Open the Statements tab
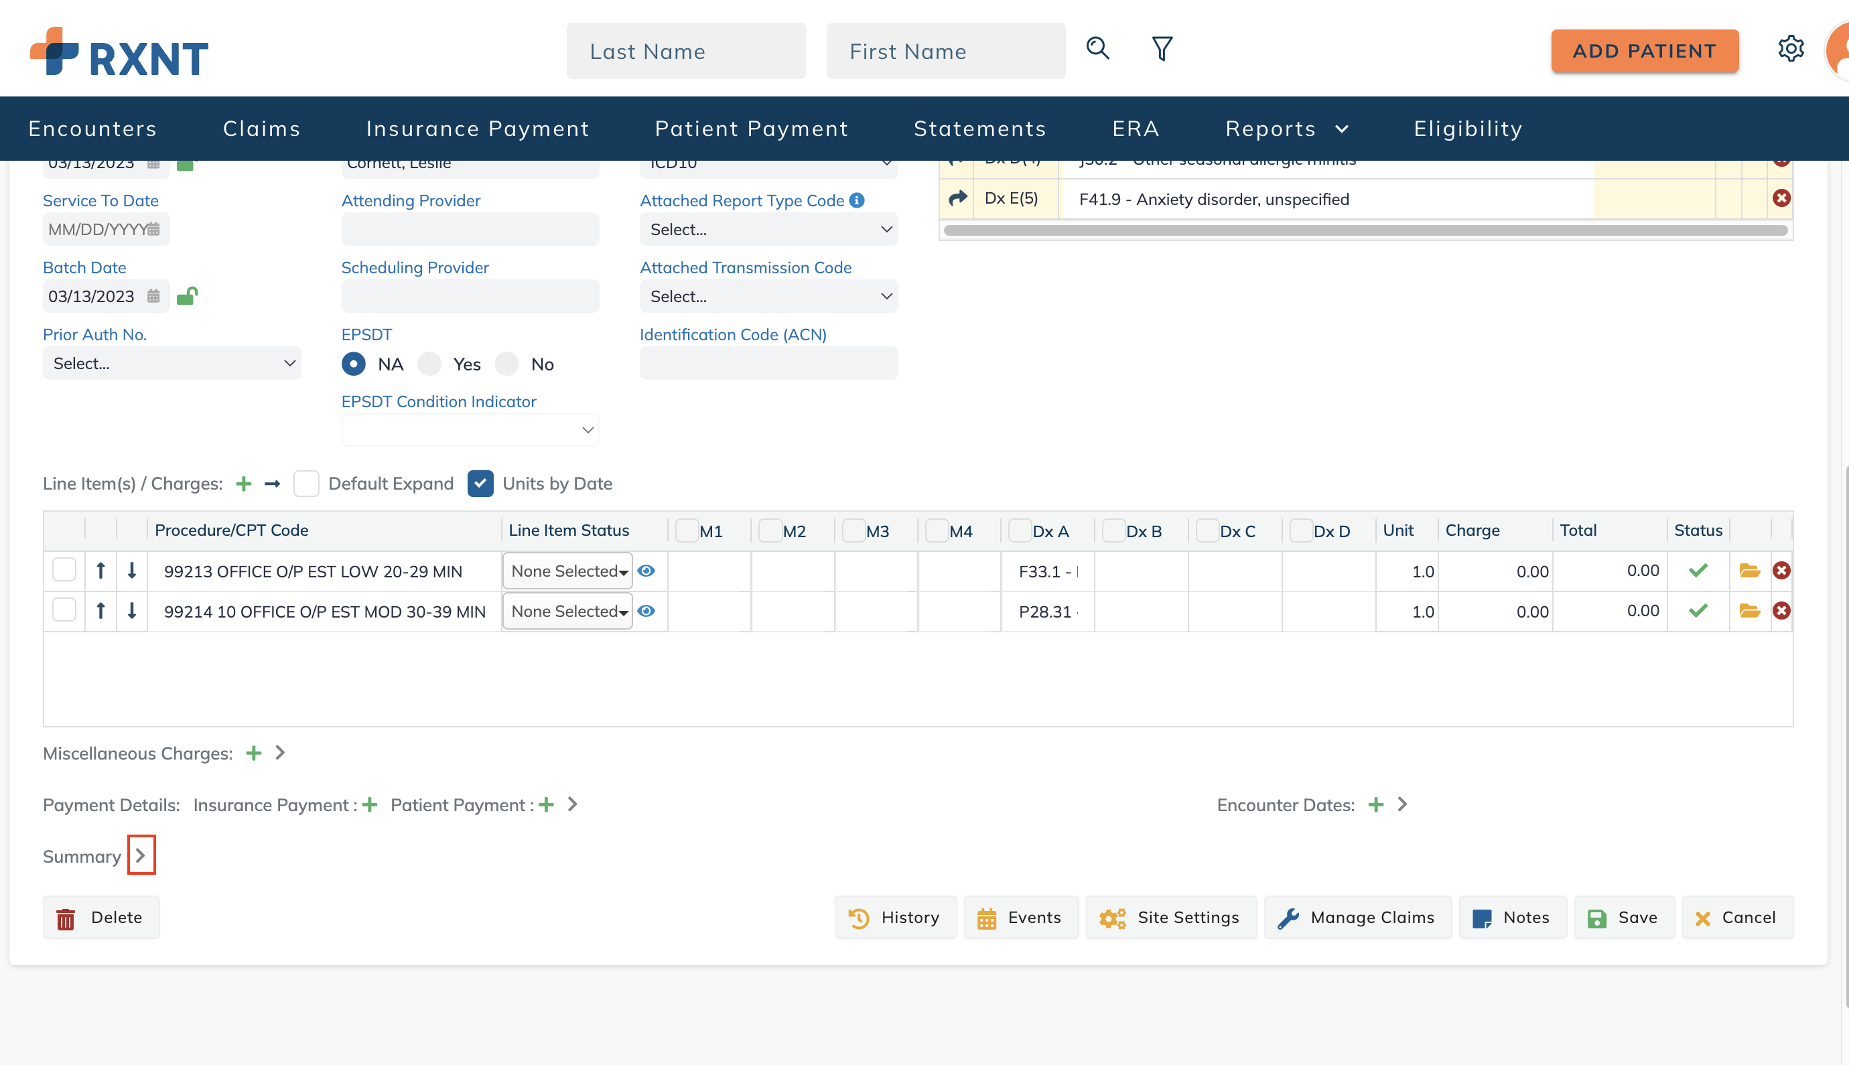The width and height of the screenshot is (1849, 1065). point(979,129)
